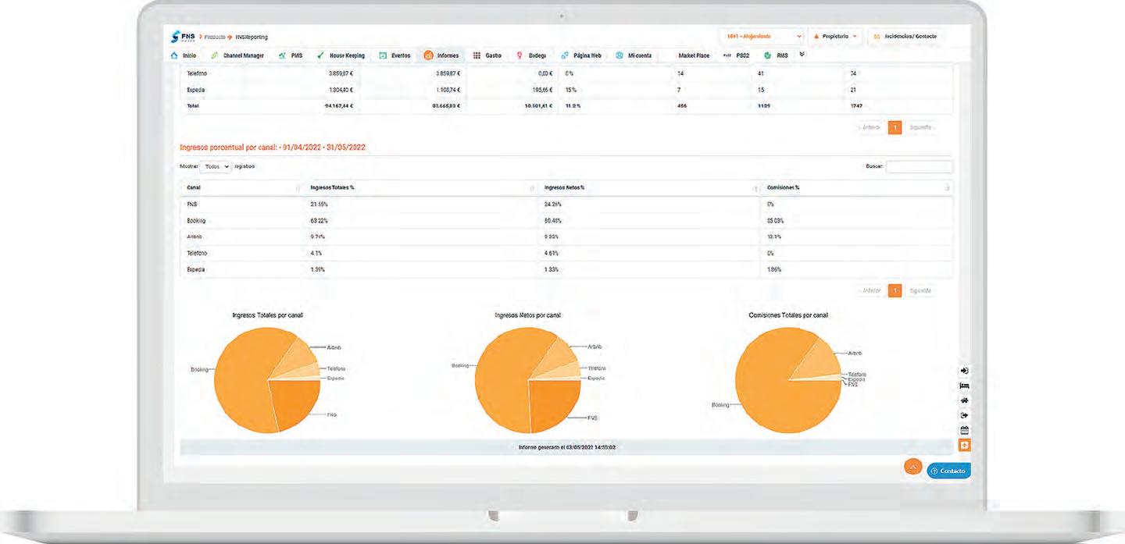This screenshot has width=1125, height=544.
Task: Click the Mi cuenta user icon
Action: (x=620, y=55)
